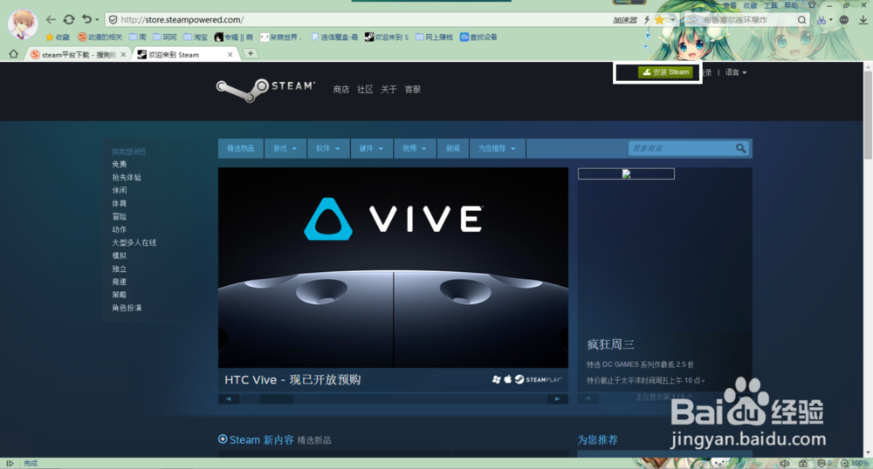Image resolution: width=873 pixels, height=469 pixels.
Task: Open the 收藏 favorites star in bookmarks bar
Action: pyautogui.click(x=58, y=37)
